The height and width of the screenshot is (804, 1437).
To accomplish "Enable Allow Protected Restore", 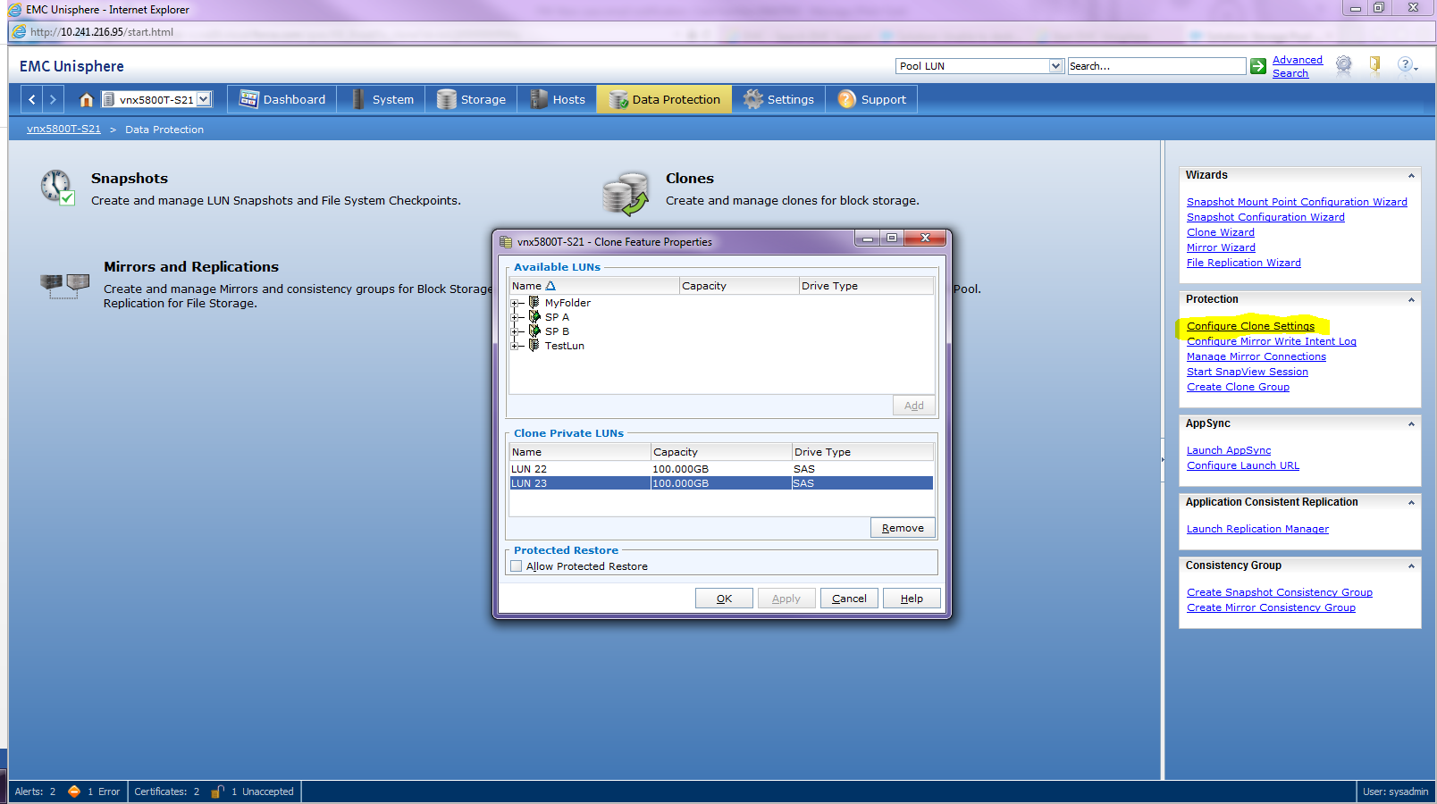I will pyautogui.click(x=517, y=565).
